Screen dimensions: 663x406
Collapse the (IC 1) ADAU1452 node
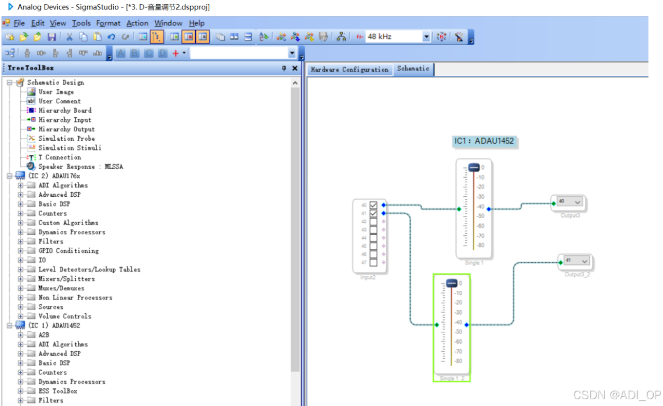[9, 326]
